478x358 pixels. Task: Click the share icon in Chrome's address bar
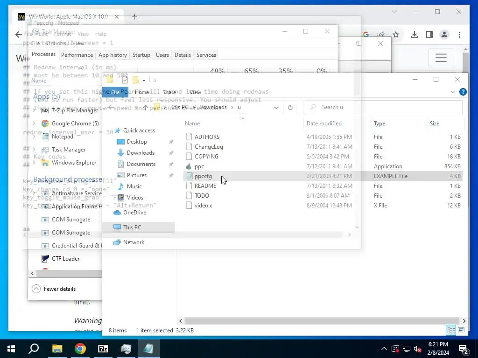click(x=381, y=34)
